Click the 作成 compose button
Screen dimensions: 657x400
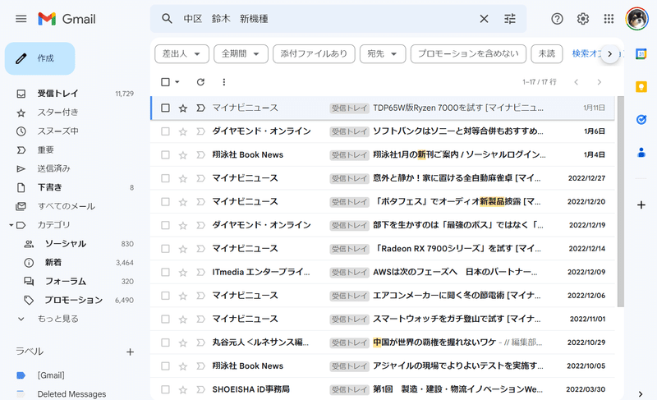point(39,58)
